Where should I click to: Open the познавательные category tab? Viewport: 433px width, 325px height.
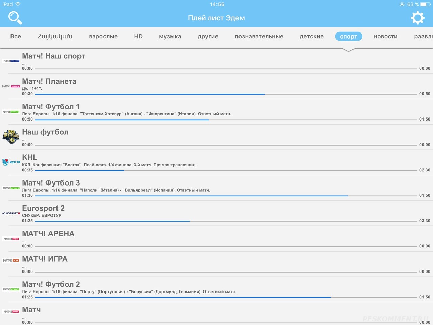259,36
